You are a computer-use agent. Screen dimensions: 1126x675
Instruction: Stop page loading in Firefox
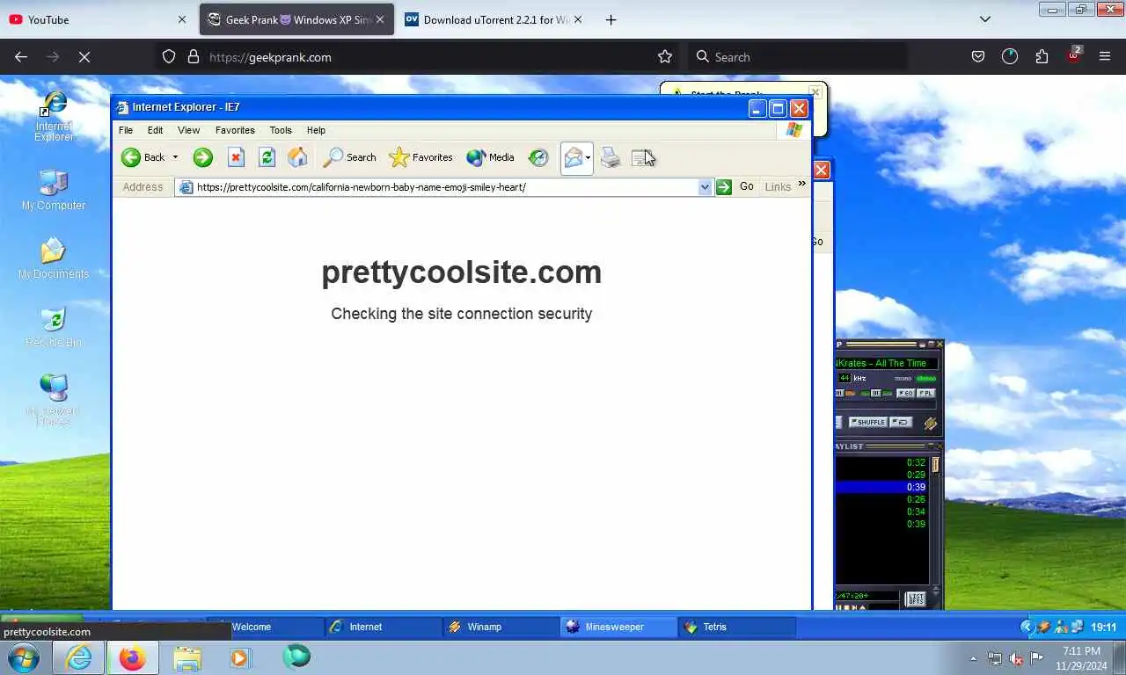click(x=84, y=56)
